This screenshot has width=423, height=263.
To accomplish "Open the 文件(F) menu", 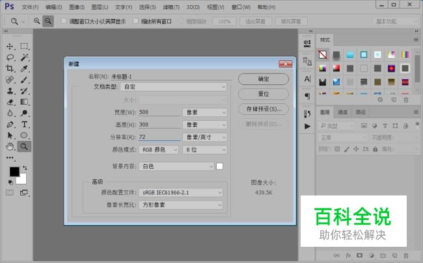I will coord(30,7).
